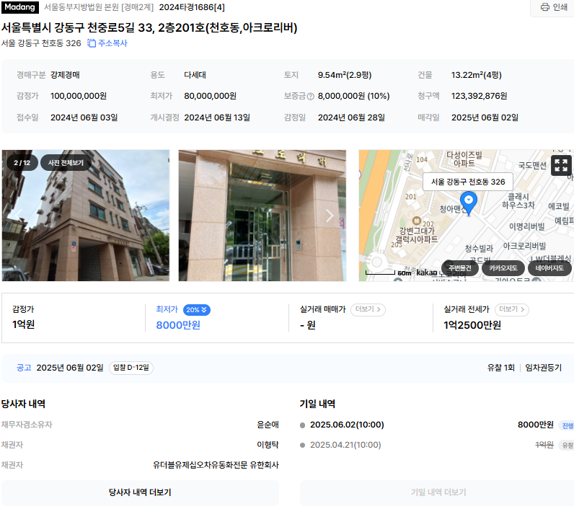Click claim amount 123,392,876원
The width and height of the screenshot is (574, 509).
tap(480, 96)
